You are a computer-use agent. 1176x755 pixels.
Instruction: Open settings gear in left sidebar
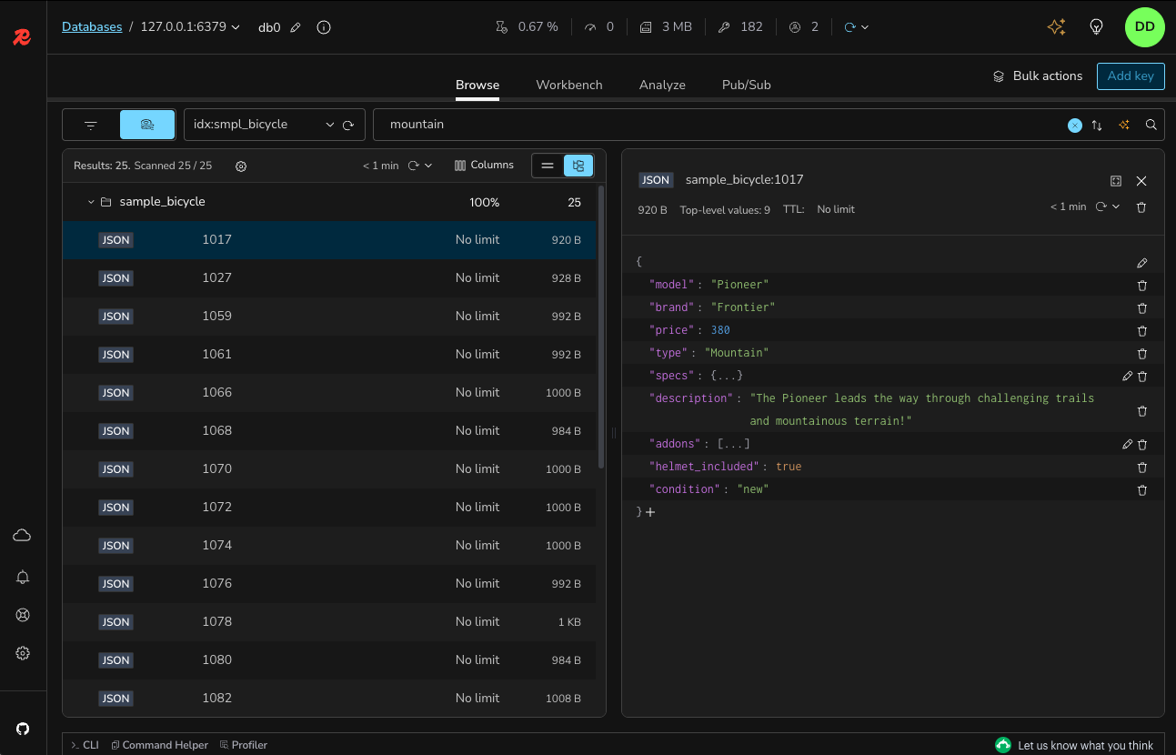23,653
